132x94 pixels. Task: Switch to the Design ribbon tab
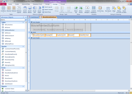click(x=47, y=4)
